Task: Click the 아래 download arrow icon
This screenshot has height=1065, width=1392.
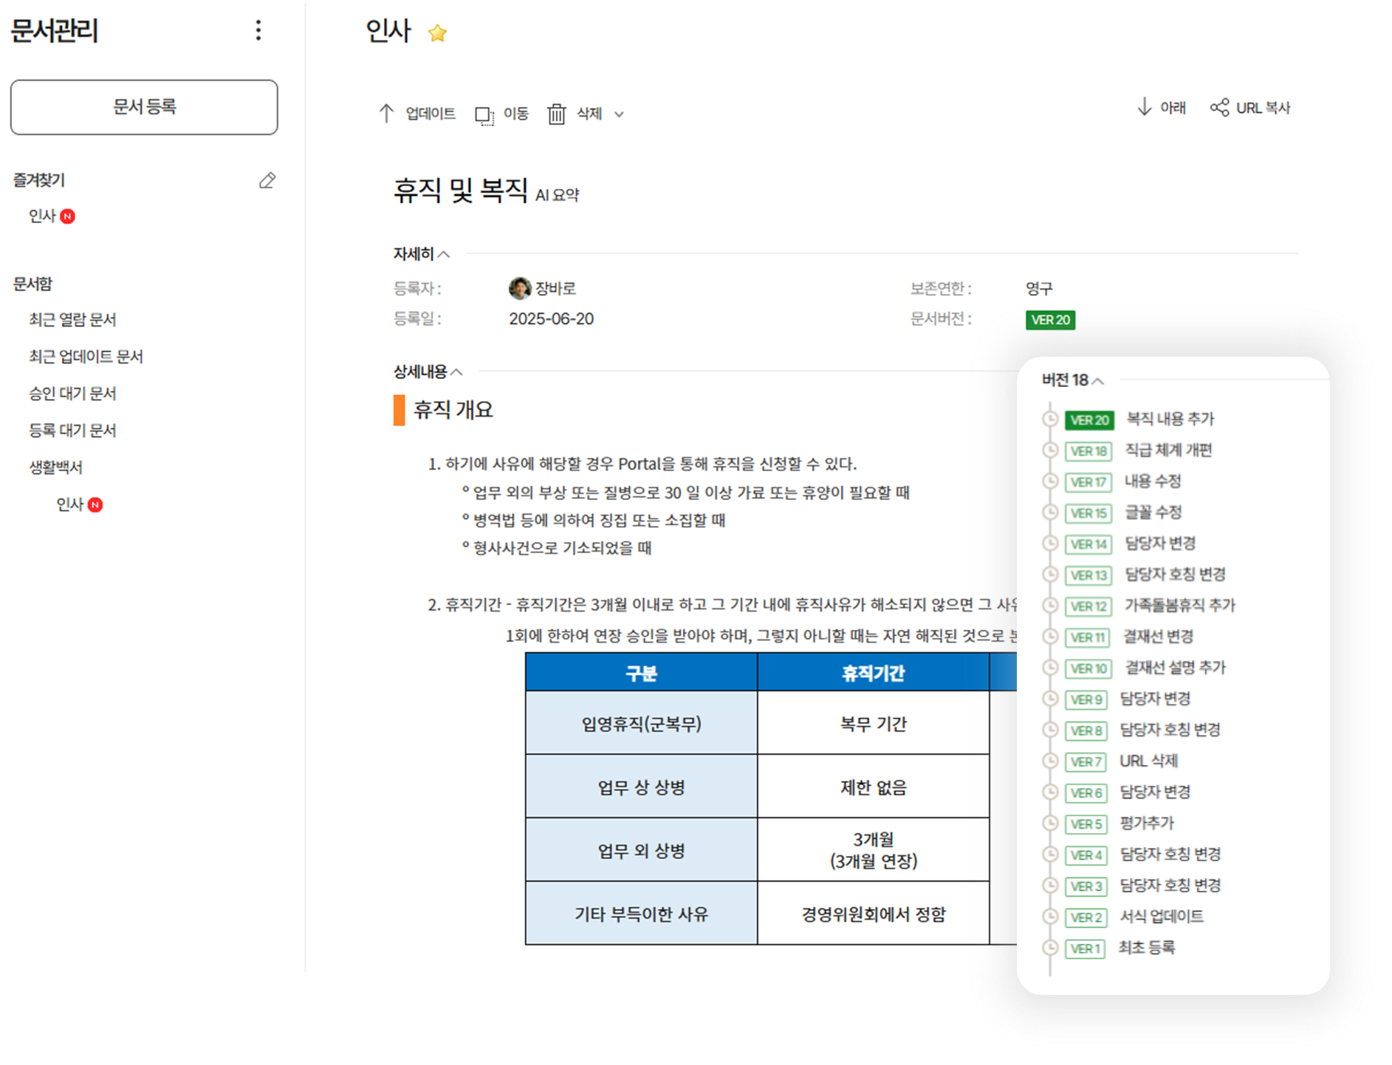Action: [1144, 108]
